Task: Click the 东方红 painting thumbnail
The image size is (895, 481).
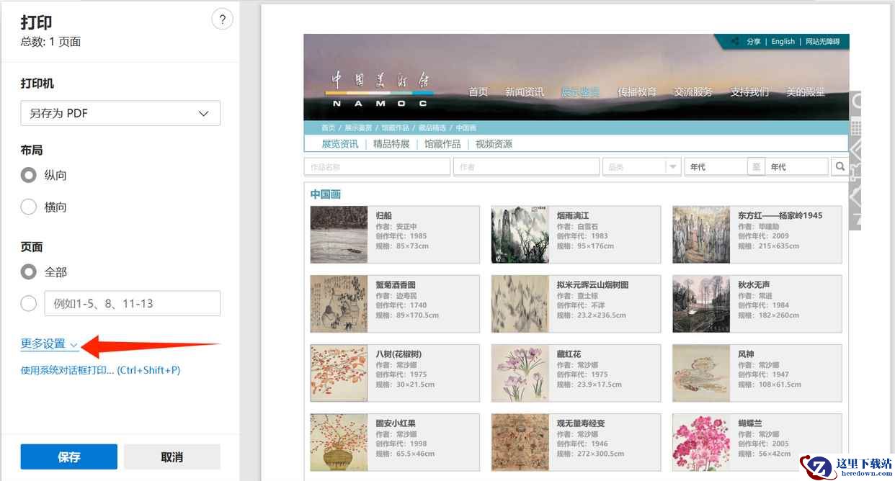Action: (701, 235)
